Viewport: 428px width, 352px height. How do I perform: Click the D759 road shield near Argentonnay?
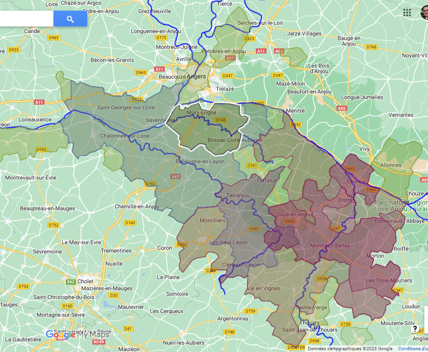point(250,311)
